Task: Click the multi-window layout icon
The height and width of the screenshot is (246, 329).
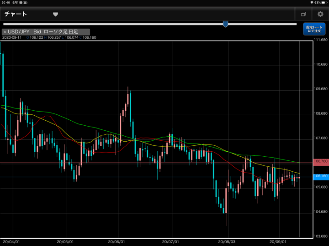Action: click(x=303, y=14)
